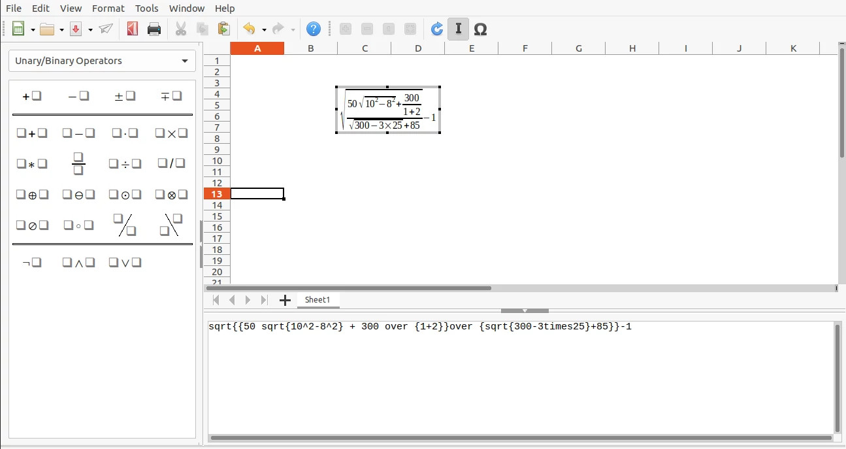Insert the circled dot operator
This screenshot has height=449, width=846.
point(125,194)
